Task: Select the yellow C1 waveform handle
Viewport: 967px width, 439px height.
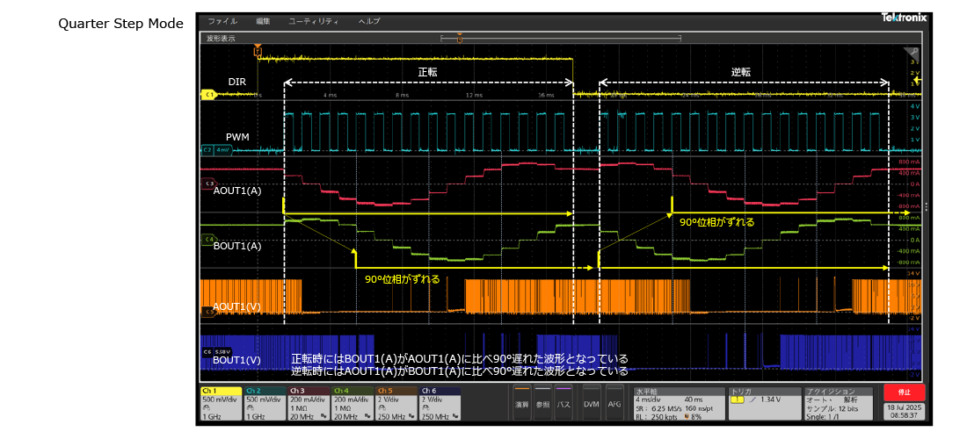Action: click(209, 94)
